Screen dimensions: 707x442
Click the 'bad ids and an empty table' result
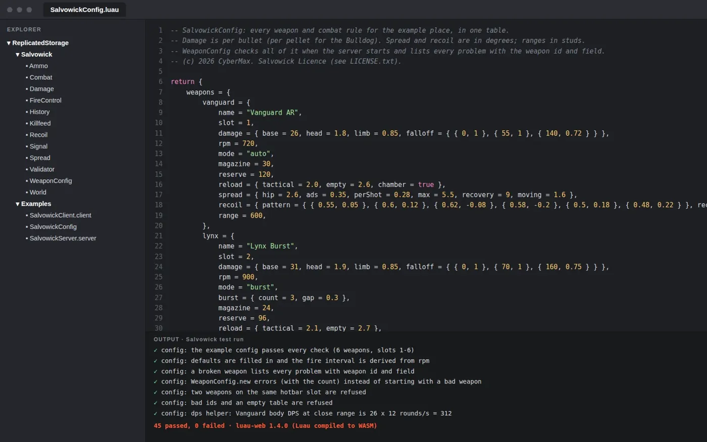coord(243,403)
